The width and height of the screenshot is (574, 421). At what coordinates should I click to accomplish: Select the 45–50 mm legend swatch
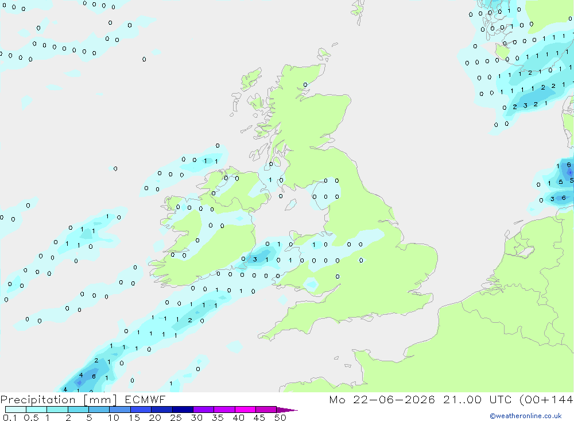266,410
